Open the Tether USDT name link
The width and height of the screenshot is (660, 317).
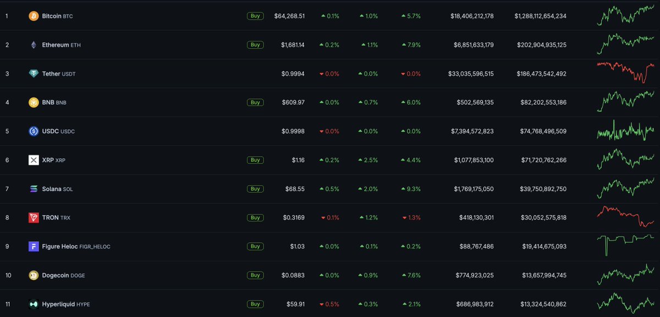click(59, 74)
